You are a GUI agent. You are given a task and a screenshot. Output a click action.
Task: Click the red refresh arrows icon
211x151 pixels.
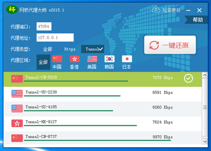[154, 45]
